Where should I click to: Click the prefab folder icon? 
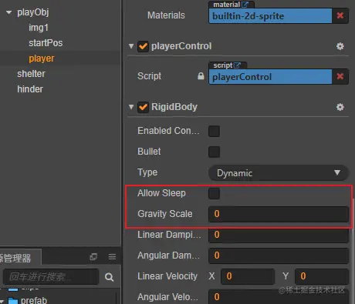click(x=13, y=301)
